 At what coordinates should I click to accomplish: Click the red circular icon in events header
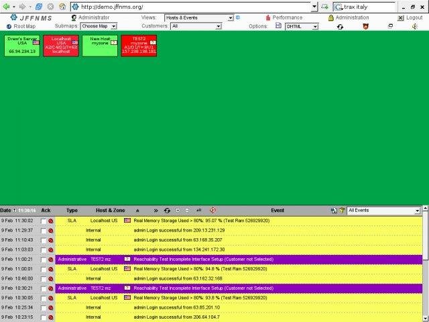[x=212, y=210]
